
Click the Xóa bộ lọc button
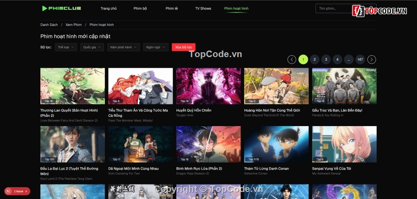click(183, 47)
